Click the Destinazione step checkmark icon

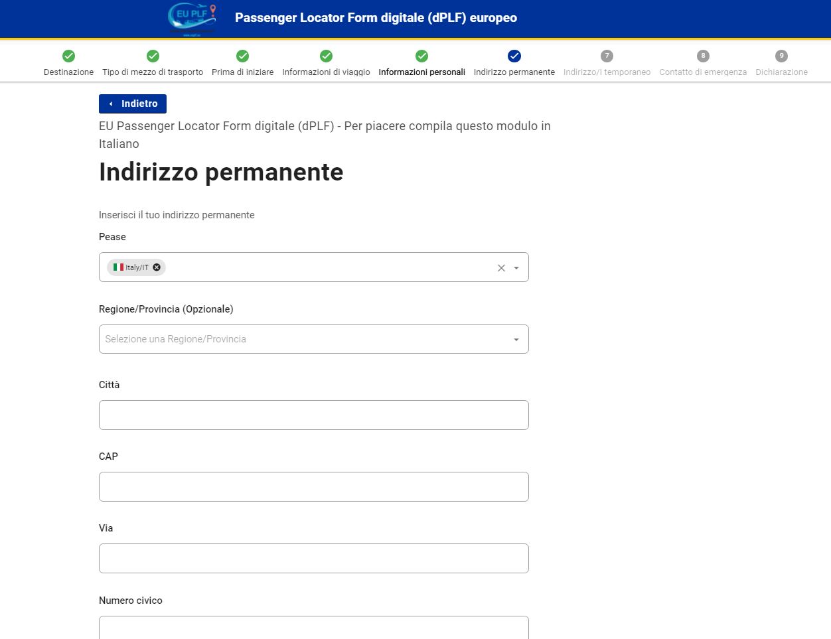click(x=68, y=56)
